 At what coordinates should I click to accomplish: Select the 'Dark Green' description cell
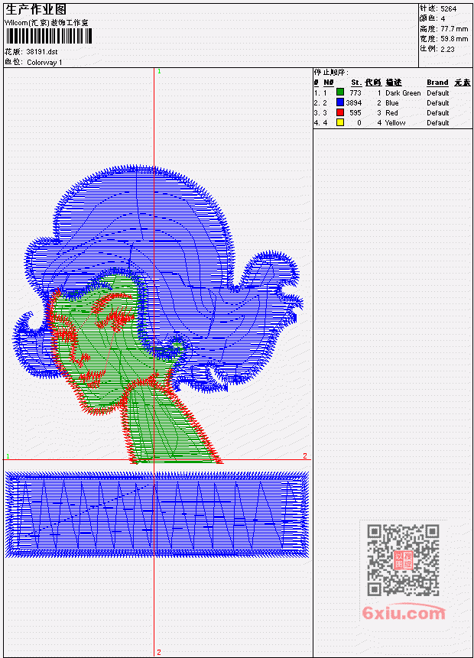(x=403, y=92)
